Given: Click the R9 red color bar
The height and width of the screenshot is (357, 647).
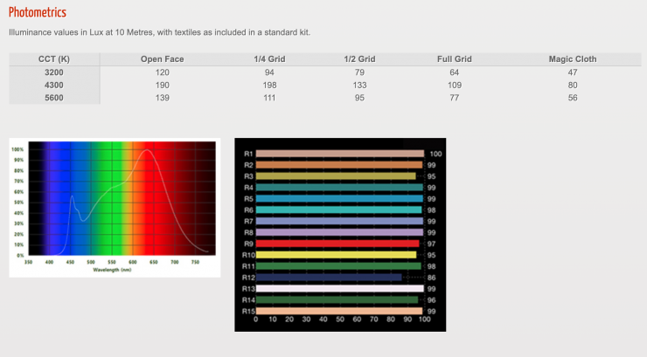Looking at the screenshot, I should coord(337,244).
